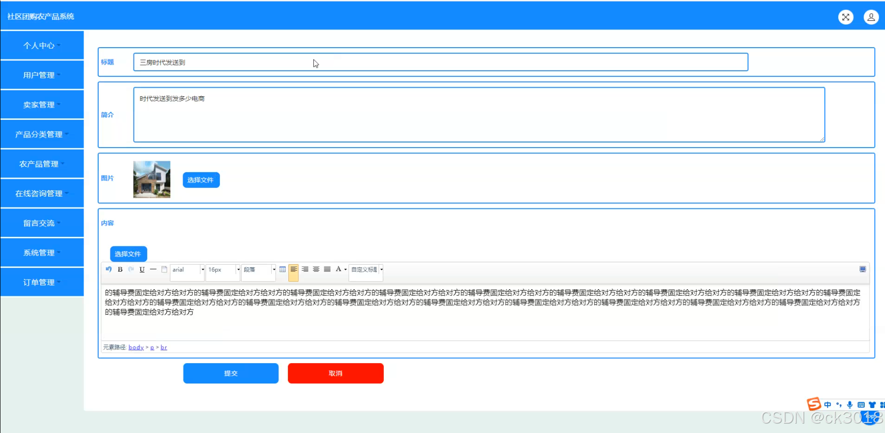Expand the 系统管理 sidebar menu
Screen dimensions: 885x433
tap(42, 253)
